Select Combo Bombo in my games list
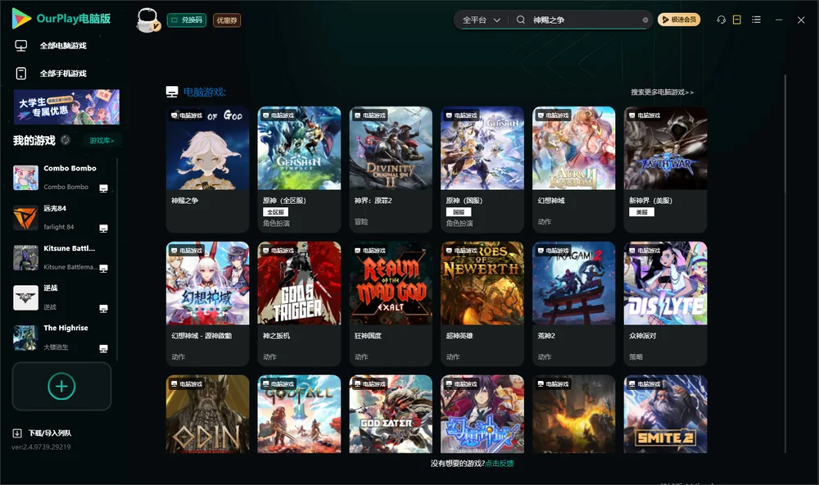The height and width of the screenshot is (485, 819). [x=63, y=178]
